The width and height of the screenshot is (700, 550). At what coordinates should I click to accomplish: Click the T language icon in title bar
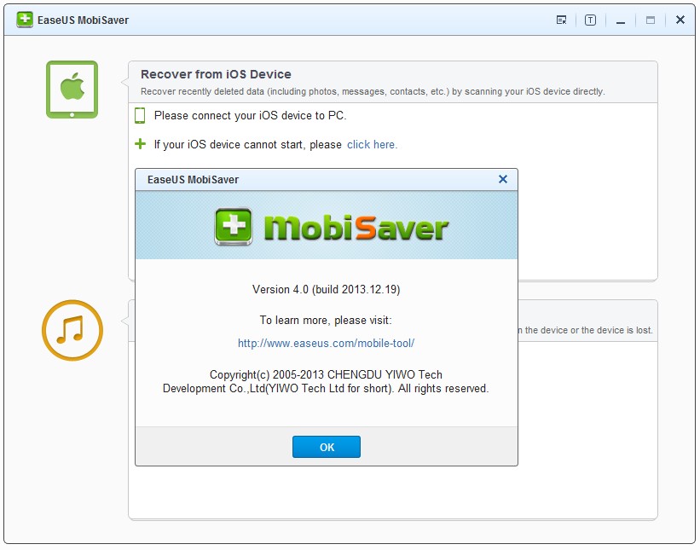click(x=590, y=20)
